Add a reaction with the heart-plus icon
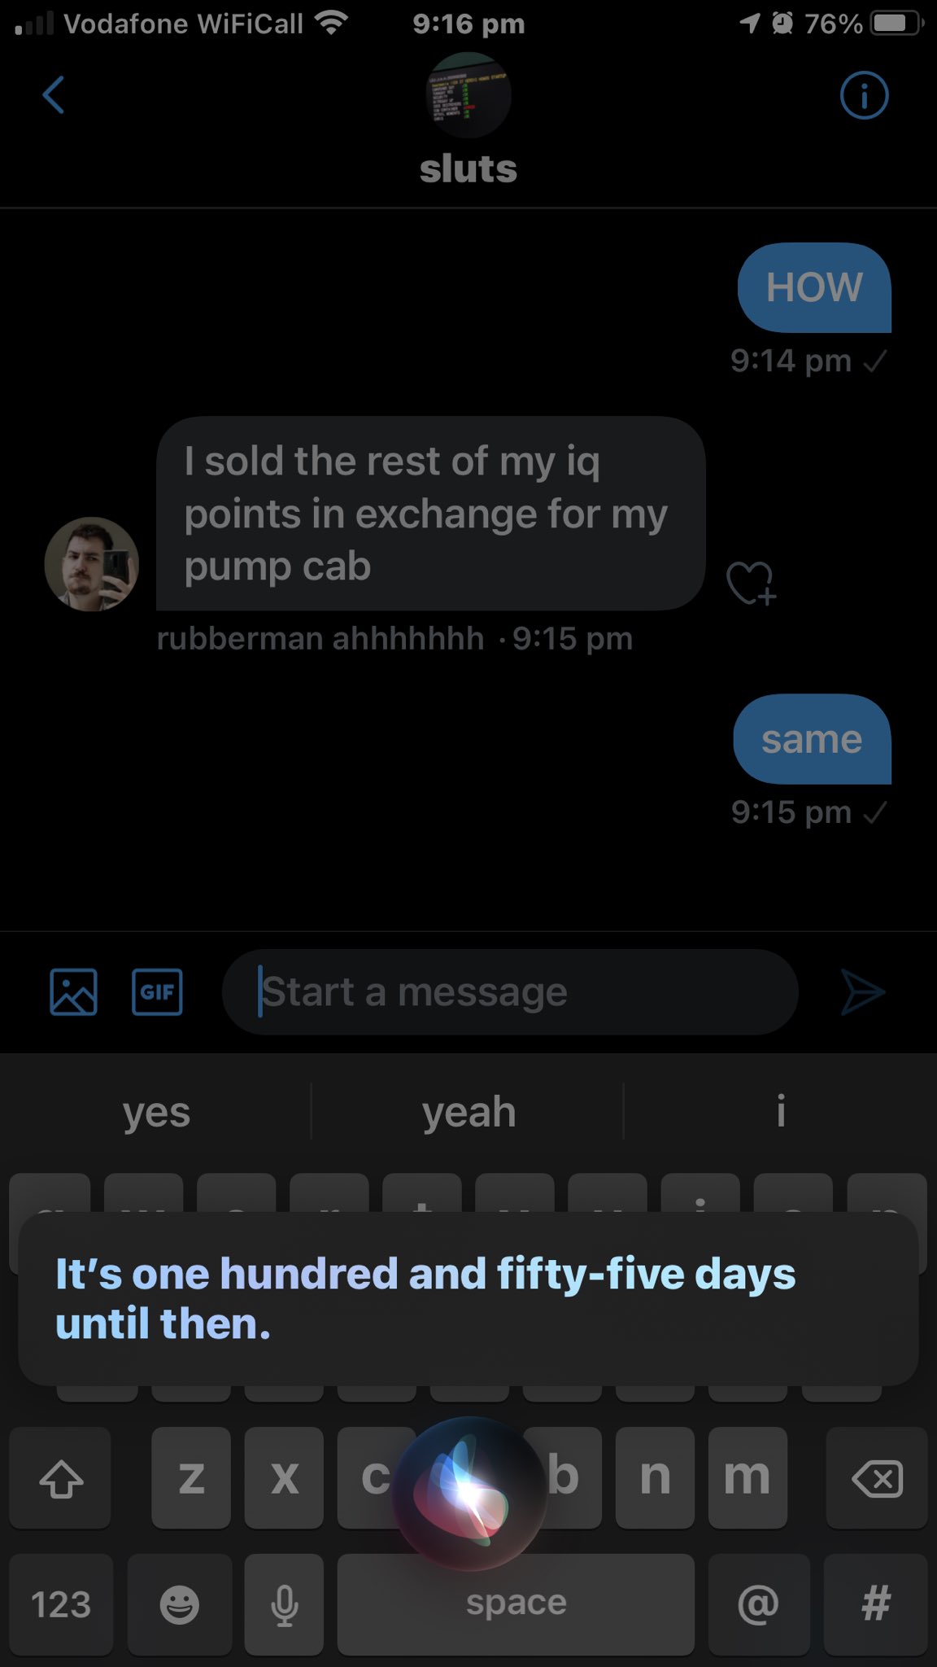This screenshot has height=1667, width=937. coord(750,583)
